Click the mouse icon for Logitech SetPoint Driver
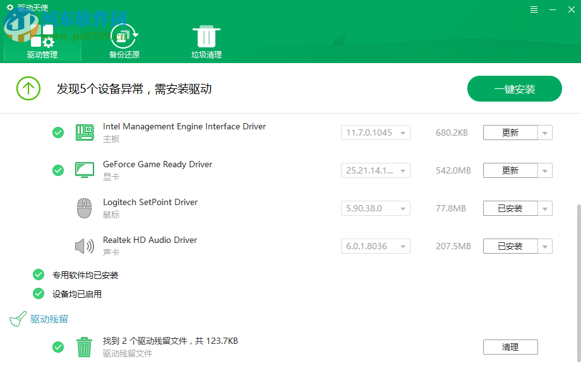The image size is (581, 366). (85, 208)
